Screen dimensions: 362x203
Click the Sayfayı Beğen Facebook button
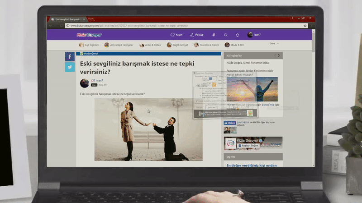pos(248,146)
